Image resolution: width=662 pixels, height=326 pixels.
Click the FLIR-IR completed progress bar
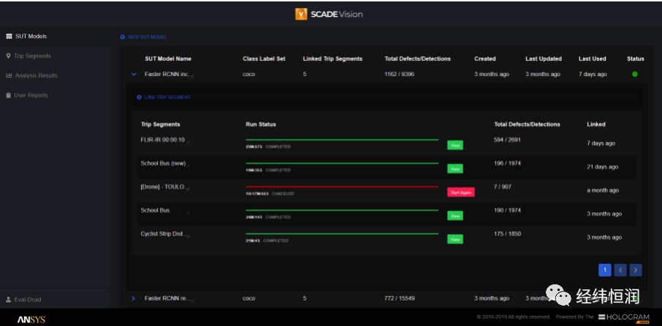(342, 140)
